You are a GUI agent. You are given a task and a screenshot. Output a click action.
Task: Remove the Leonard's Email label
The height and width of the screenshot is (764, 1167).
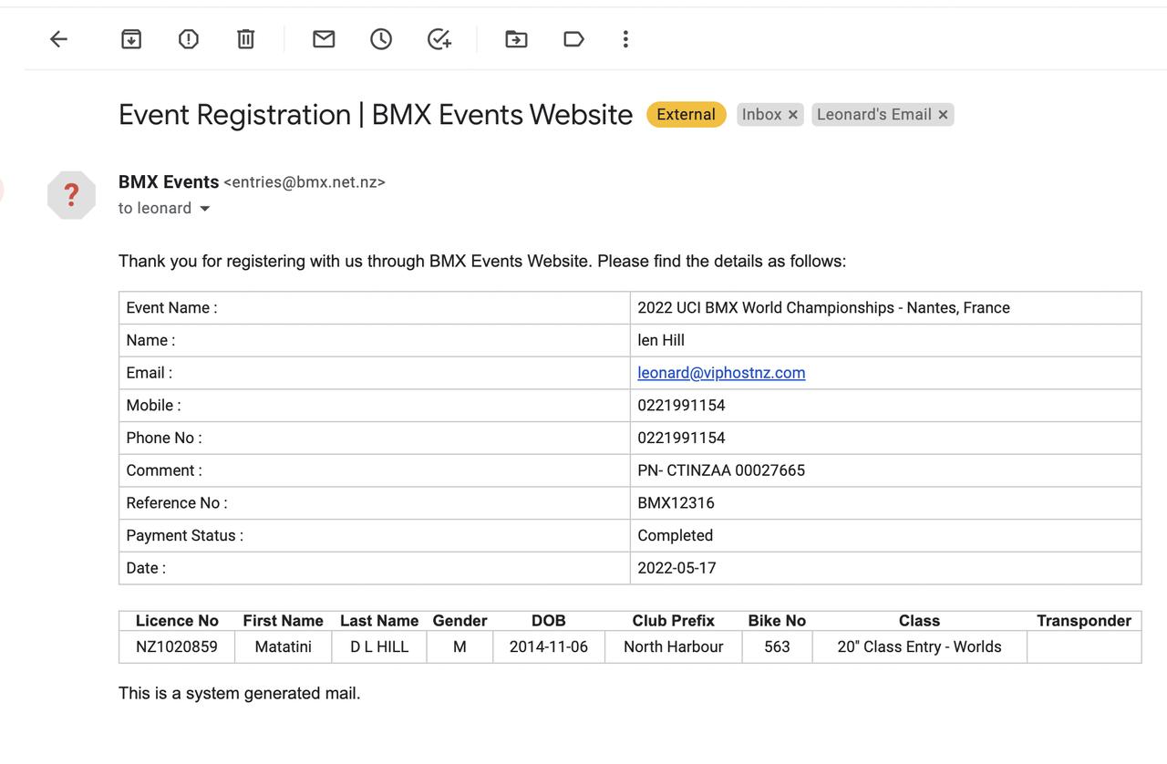coord(943,115)
